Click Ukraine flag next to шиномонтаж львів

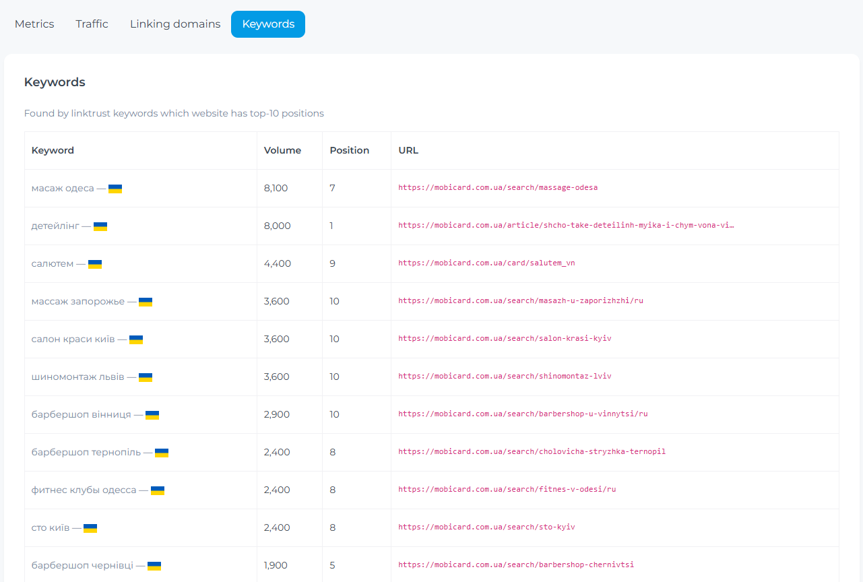(146, 377)
